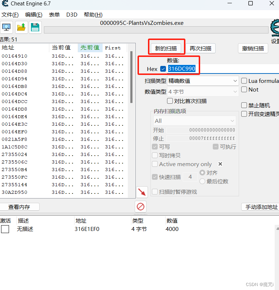Select result address 00164D30

pyautogui.click(x=14, y=64)
